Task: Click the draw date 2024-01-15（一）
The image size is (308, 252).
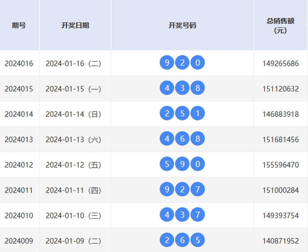Action: pyautogui.click(x=73, y=89)
